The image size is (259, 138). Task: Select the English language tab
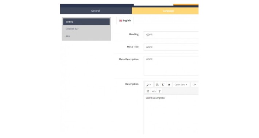click(x=125, y=21)
